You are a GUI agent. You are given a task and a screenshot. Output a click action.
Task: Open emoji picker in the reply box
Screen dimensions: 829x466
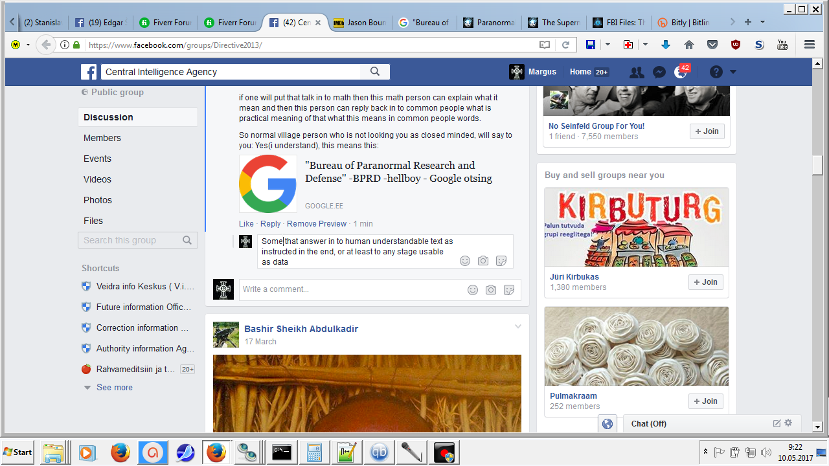[x=465, y=261]
